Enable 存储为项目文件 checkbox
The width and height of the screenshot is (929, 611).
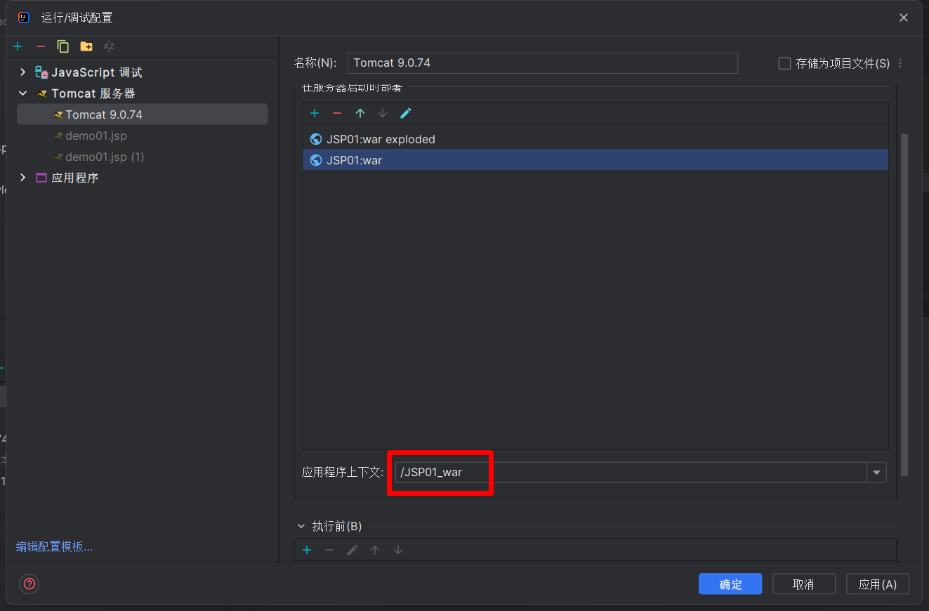coord(785,63)
